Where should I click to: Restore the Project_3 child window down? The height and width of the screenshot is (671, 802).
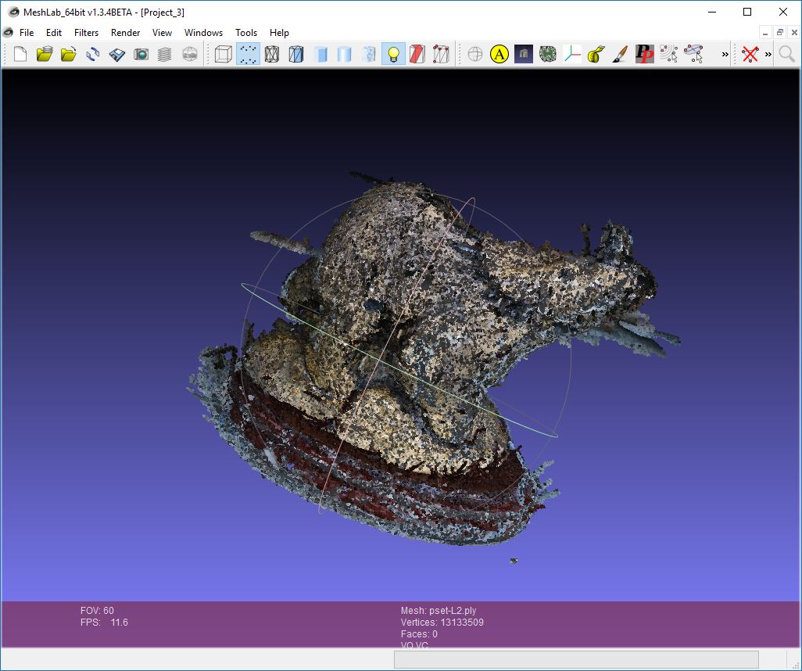click(779, 32)
